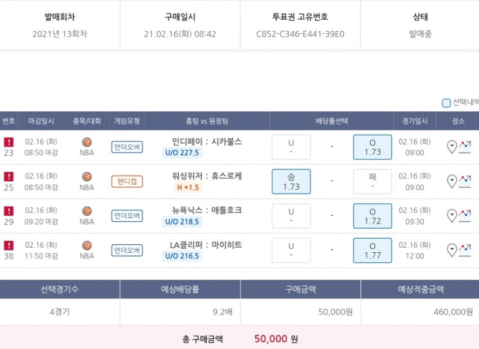
Task: Open the venue pin for 뉴욕닉스 vs 애틀호크
Action: (x=451, y=216)
